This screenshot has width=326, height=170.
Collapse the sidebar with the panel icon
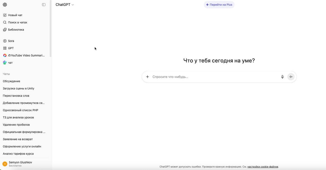click(x=44, y=5)
